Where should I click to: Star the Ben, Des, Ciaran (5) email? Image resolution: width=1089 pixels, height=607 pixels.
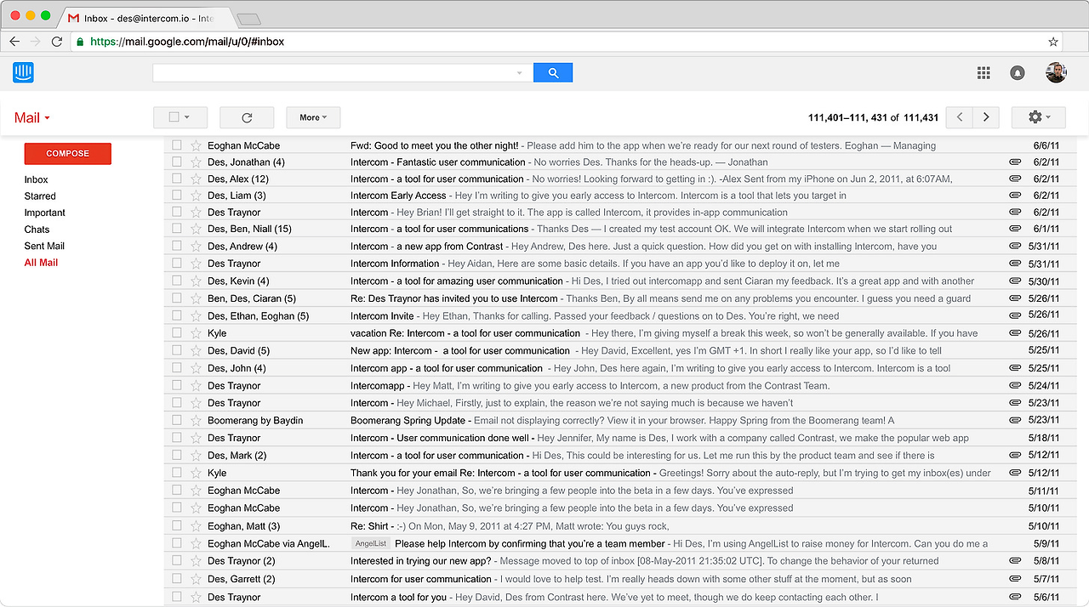(x=196, y=298)
